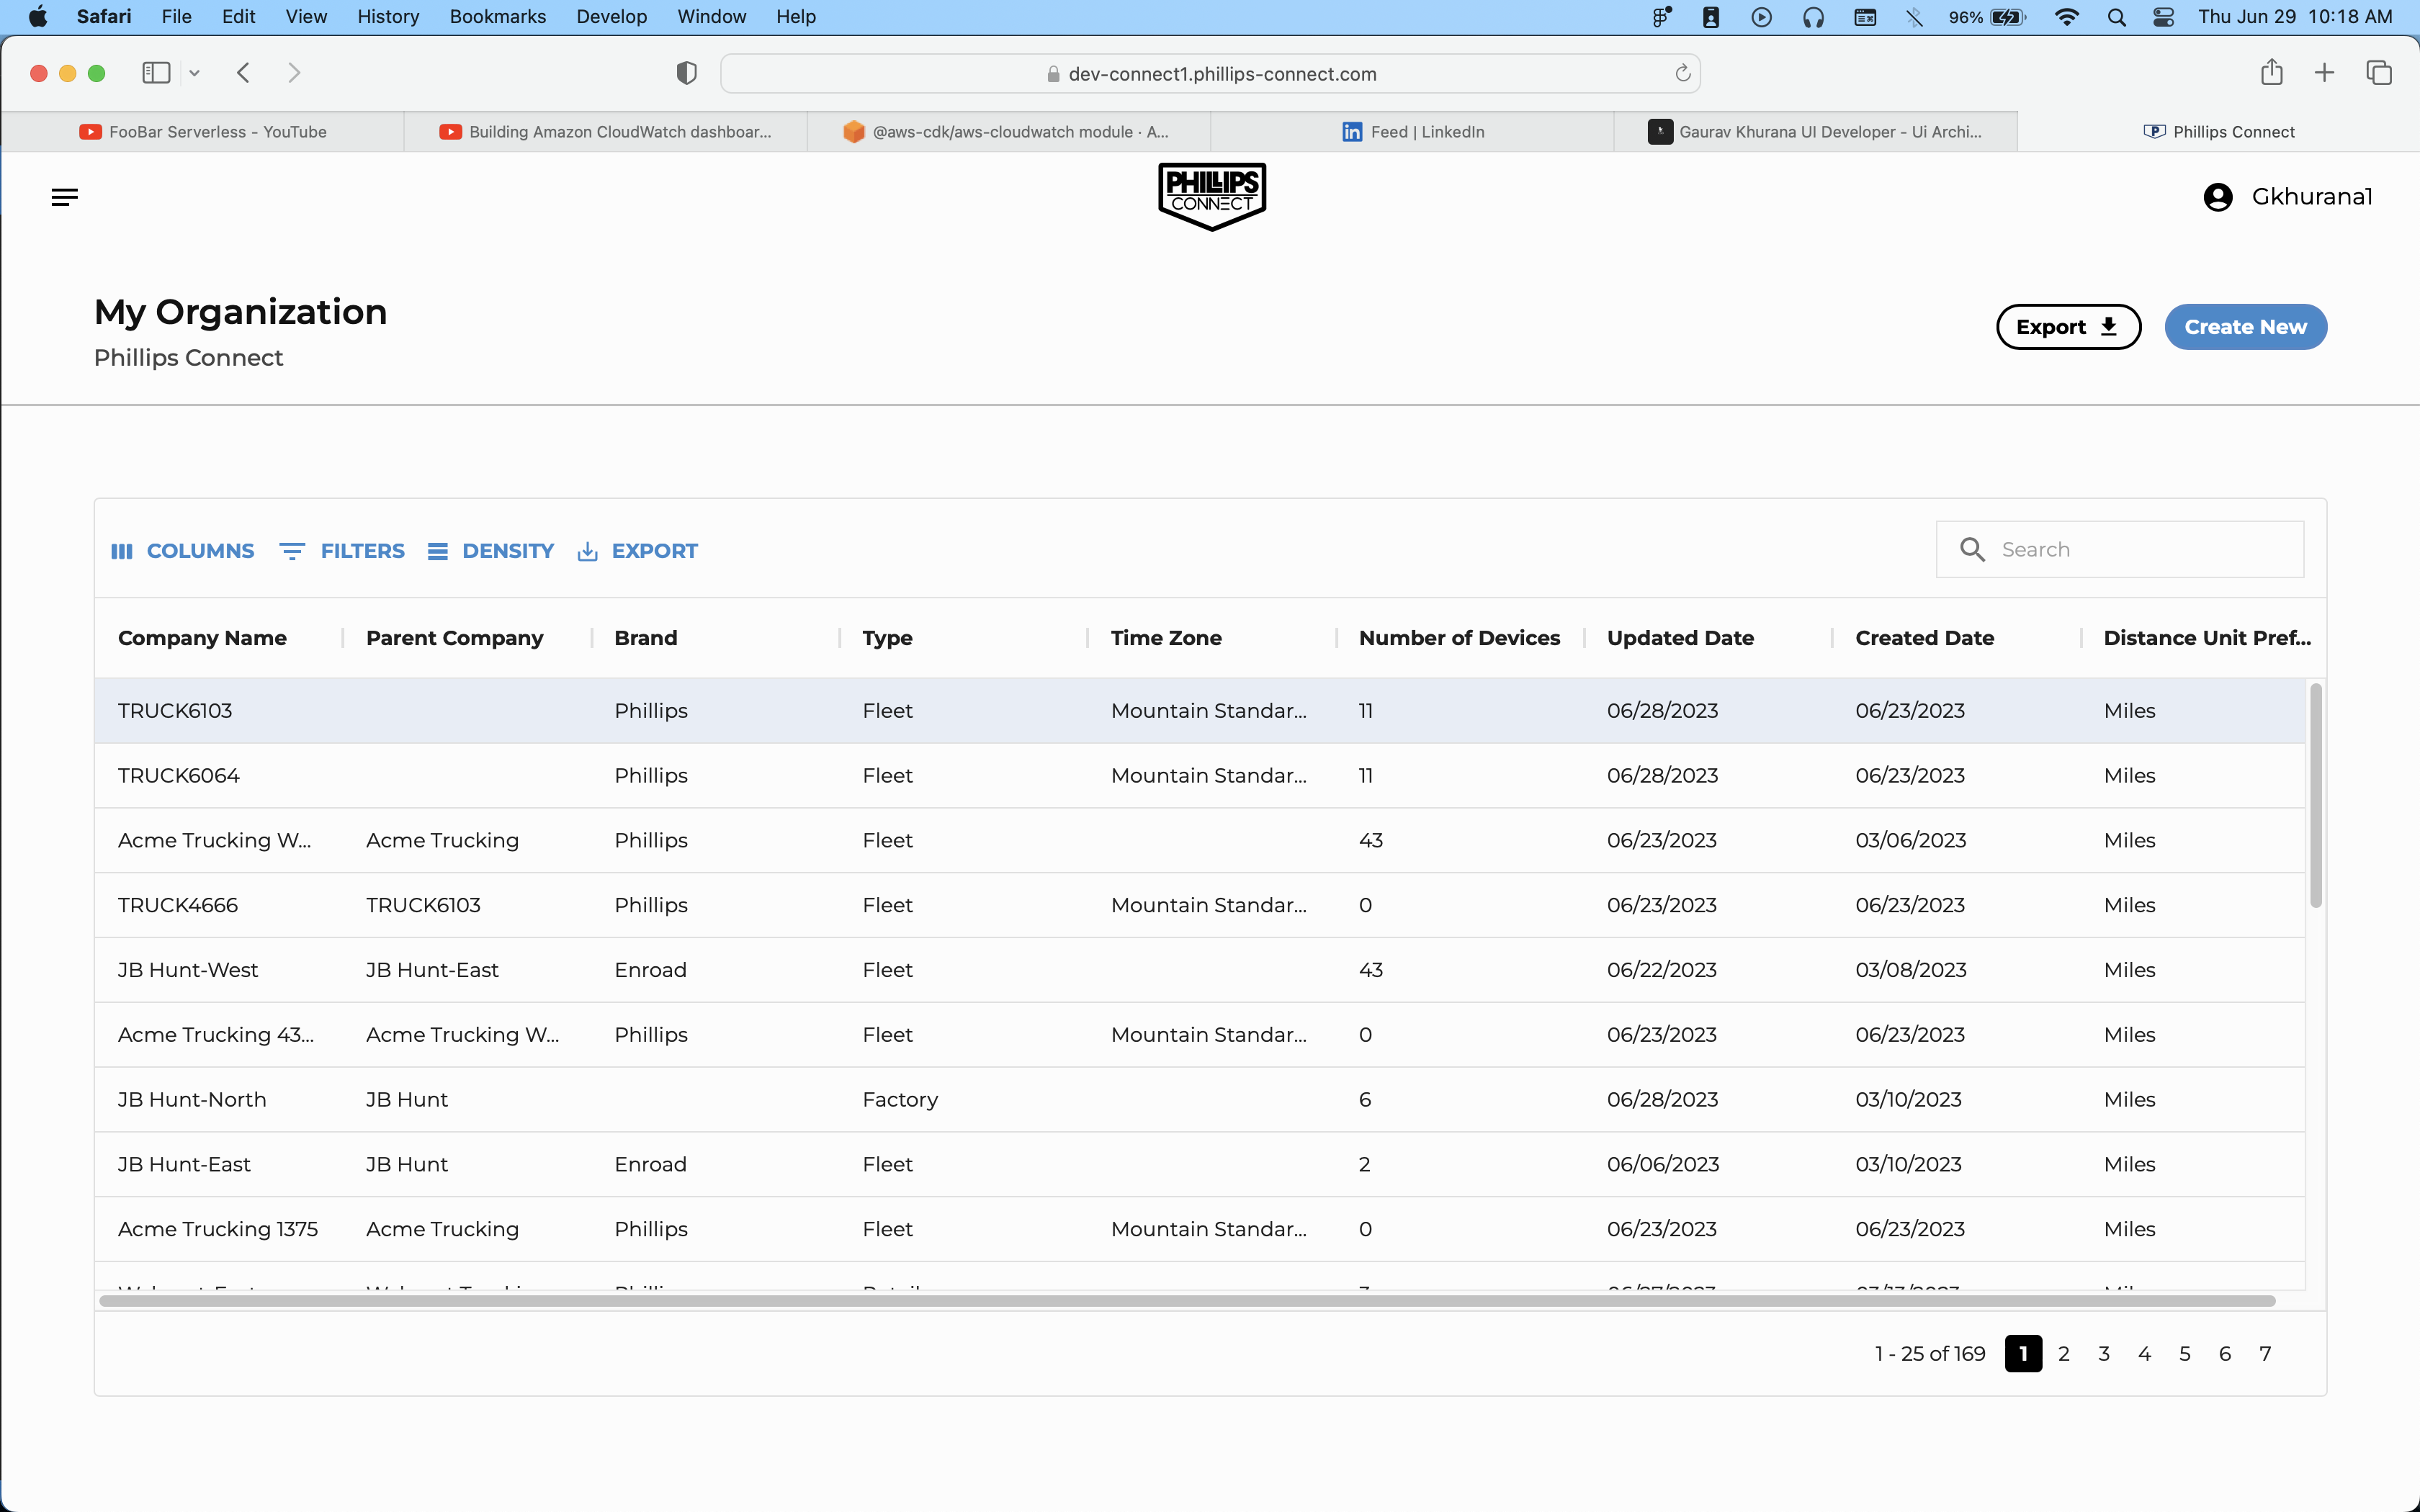The height and width of the screenshot is (1512, 2420).
Task: Select the JB Hunt-North row
Action: [x=1199, y=1100]
